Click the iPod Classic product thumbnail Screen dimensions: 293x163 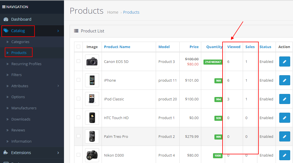92,99
